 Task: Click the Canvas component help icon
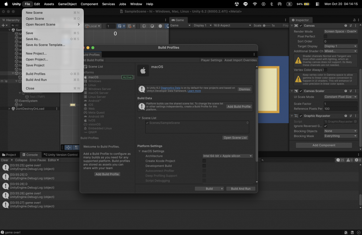(x=346, y=25)
